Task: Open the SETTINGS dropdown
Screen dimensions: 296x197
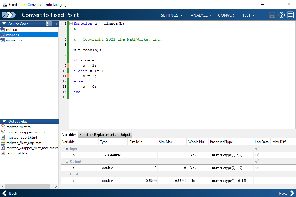Action: pyautogui.click(x=171, y=15)
